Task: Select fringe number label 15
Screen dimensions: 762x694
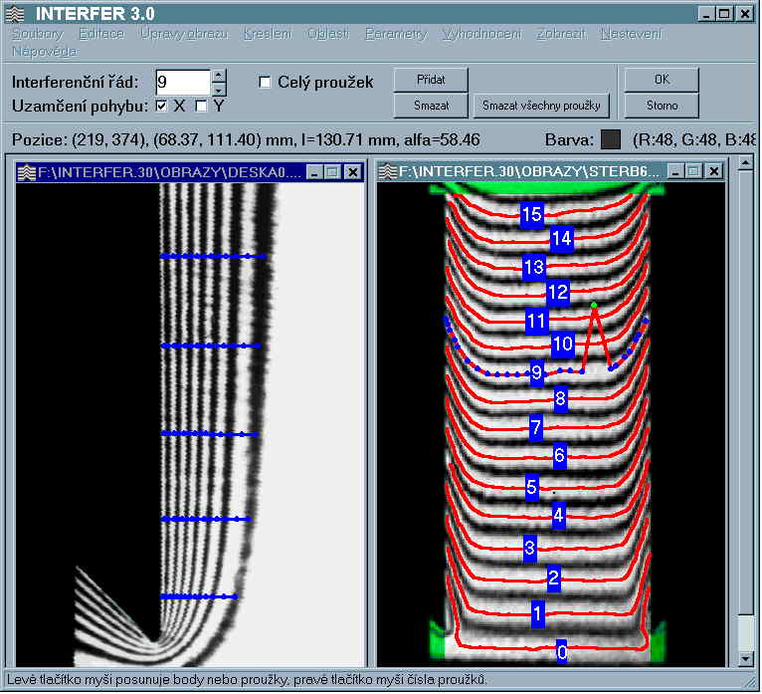Action: tap(531, 214)
